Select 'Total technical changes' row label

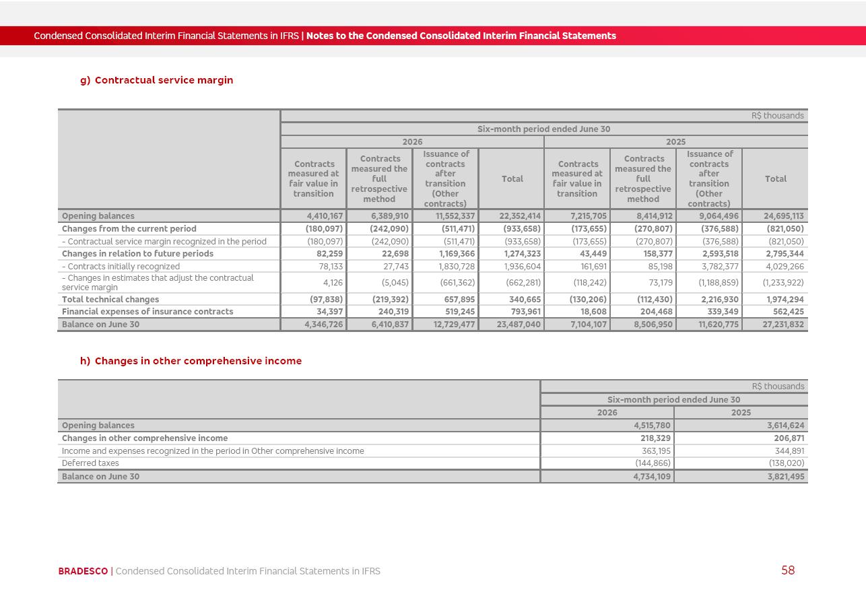pyautogui.click(x=110, y=300)
